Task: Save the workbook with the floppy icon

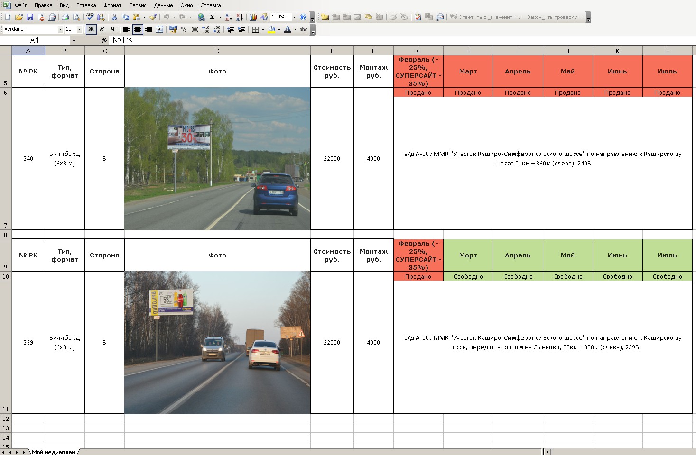Action: click(29, 17)
